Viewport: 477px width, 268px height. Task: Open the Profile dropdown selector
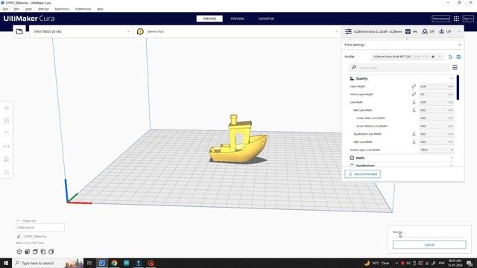(x=408, y=57)
